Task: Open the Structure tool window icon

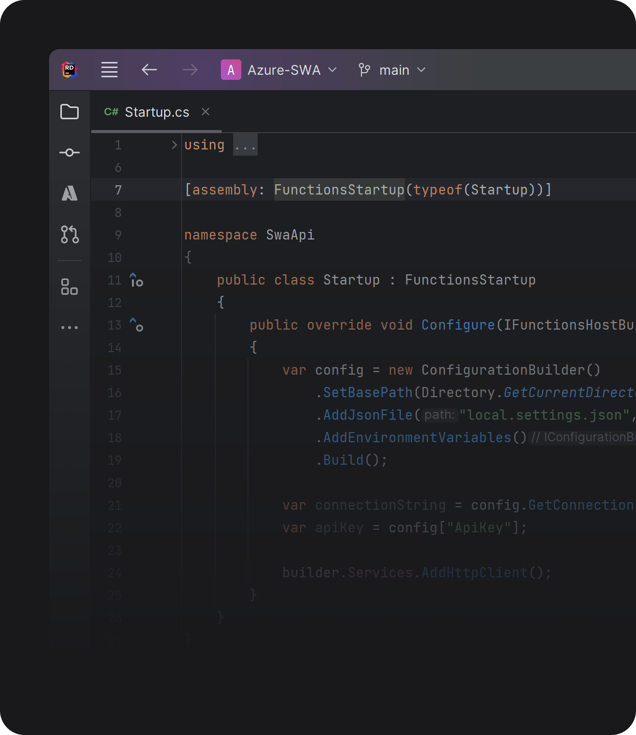Action: [x=70, y=287]
